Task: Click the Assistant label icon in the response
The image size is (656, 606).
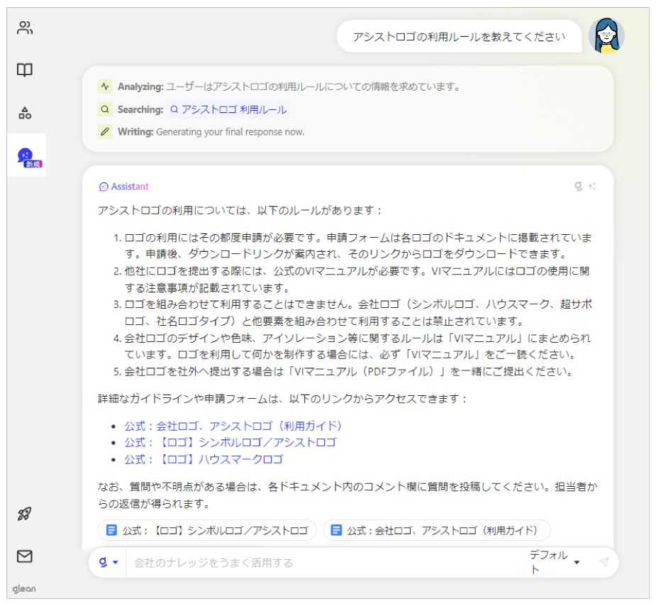Action: [104, 187]
